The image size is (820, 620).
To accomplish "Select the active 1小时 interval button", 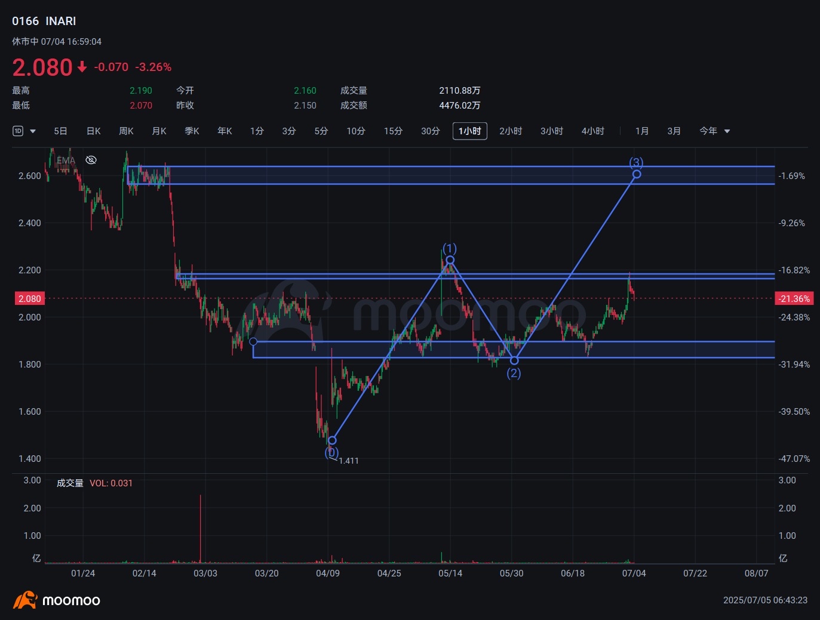I will point(470,131).
